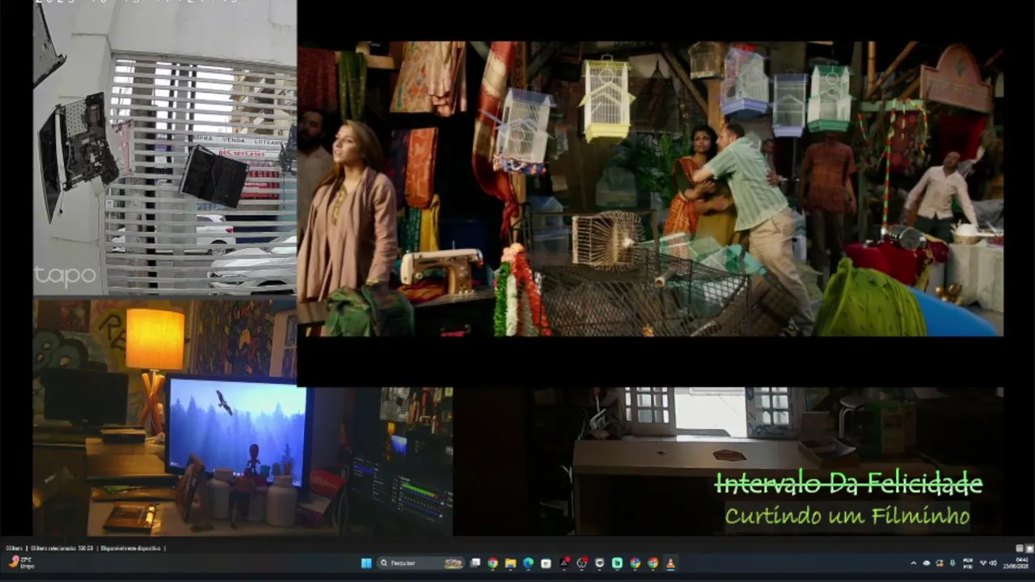Click the room camera feed with window
This screenshot has width=1035, height=582.
point(728,461)
